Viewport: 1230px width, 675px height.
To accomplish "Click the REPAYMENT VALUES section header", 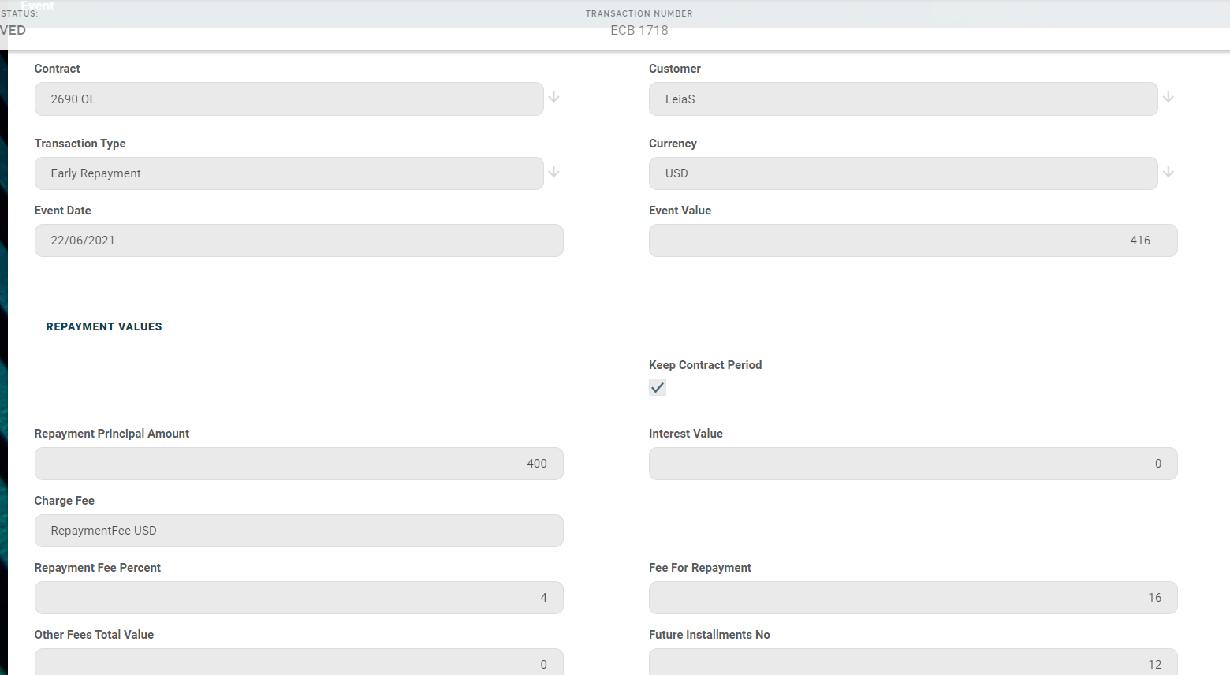I will pyautogui.click(x=104, y=326).
